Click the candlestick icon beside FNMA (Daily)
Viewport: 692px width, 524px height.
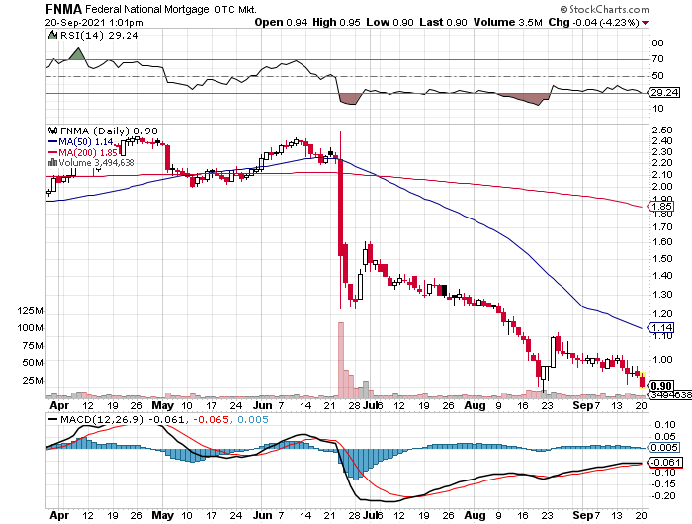pyautogui.click(x=53, y=131)
